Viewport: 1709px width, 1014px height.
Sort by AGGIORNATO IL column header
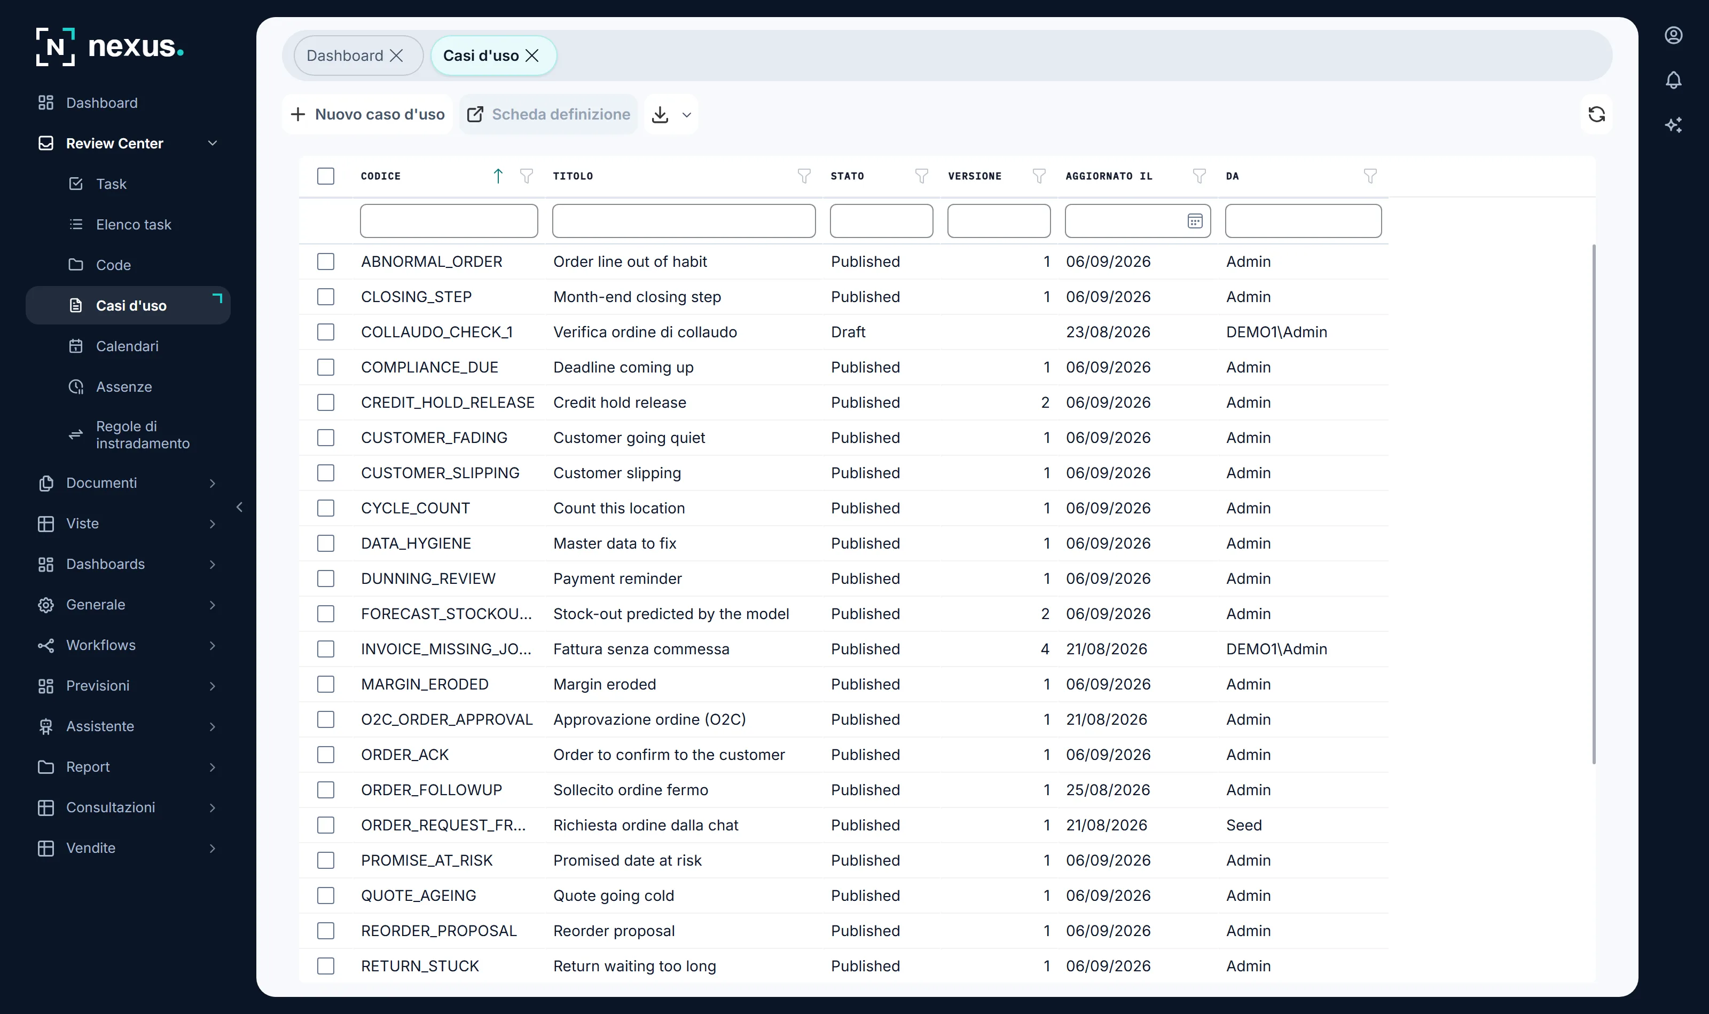tap(1109, 176)
